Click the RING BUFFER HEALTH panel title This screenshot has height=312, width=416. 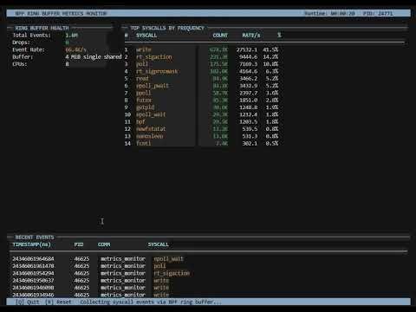pos(42,28)
